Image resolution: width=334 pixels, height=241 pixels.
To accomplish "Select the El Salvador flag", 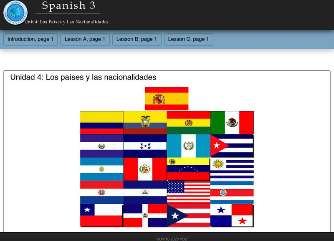I will [x=102, y=146].
